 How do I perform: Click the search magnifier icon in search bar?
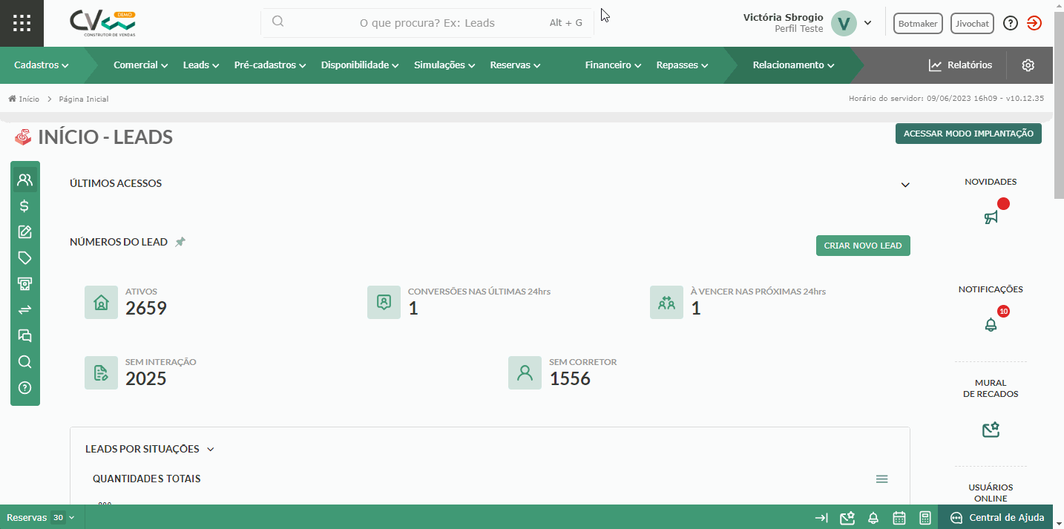click(278, 22)
